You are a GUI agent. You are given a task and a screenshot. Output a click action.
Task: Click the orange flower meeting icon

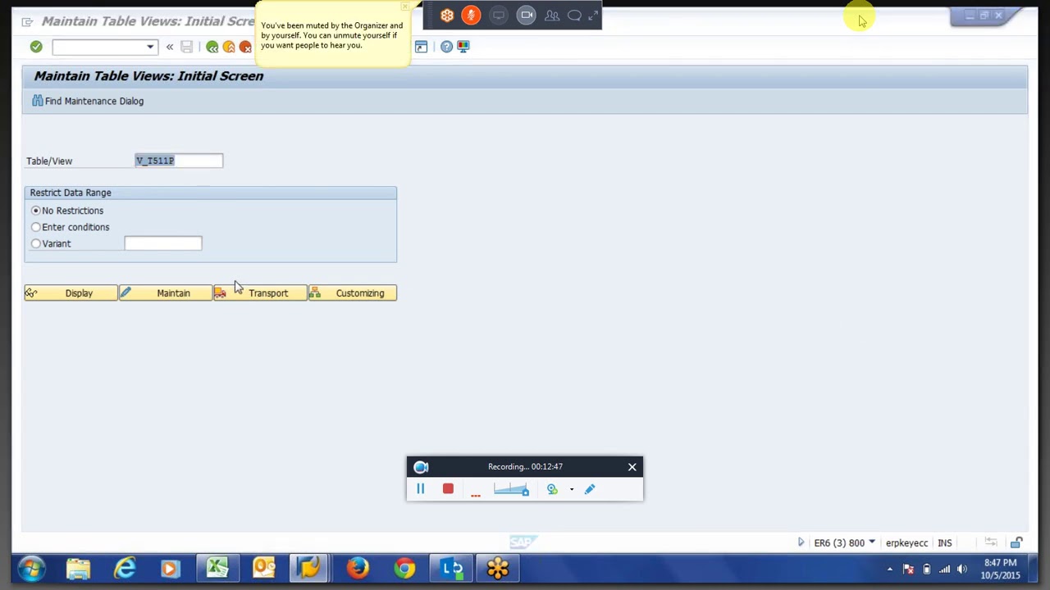point(447,16)
